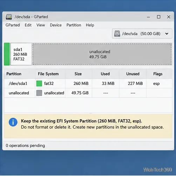Viewport: 176px width, 176px height.
Task: Click the '0 operations pending' status text
Action: [25, 145]
